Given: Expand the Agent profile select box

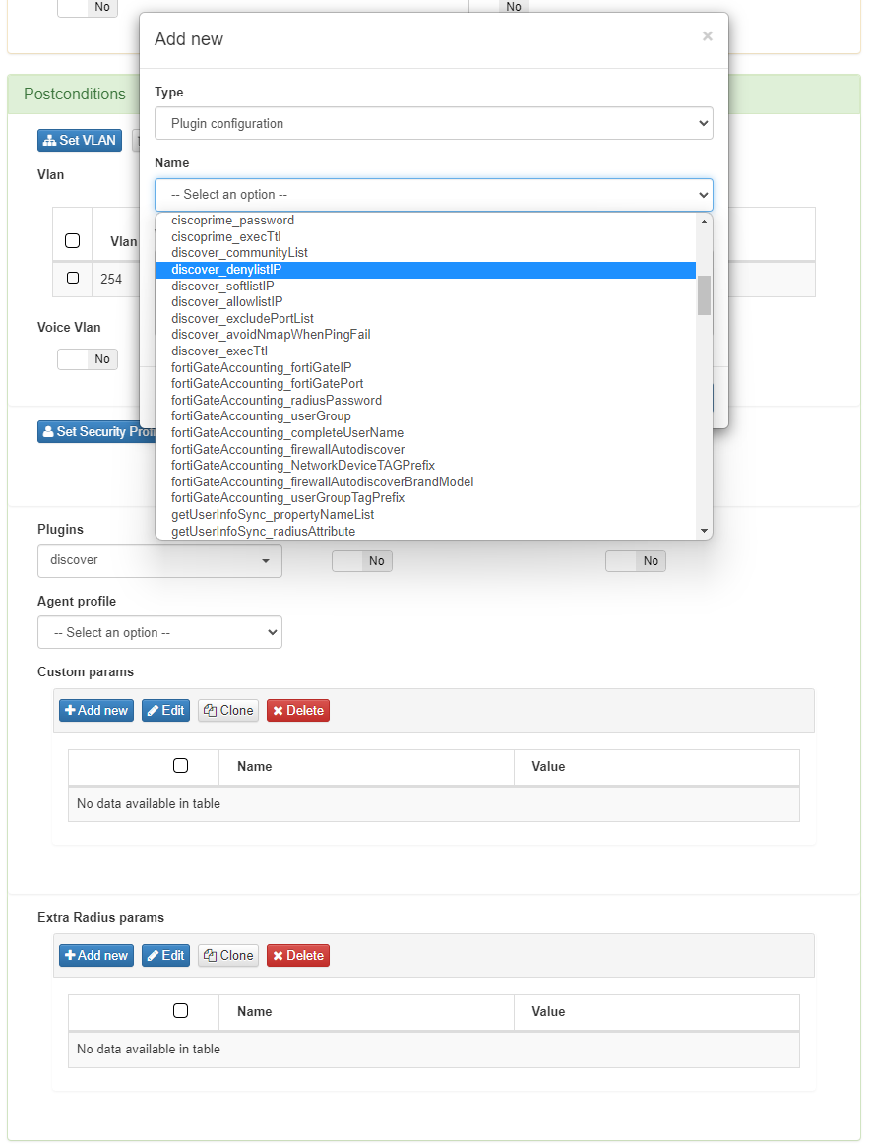Looking at the screenshot, I should click(x=159, y=633).
